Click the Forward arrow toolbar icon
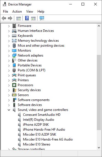Screen dimensions: 102x157 click(10, 18)
